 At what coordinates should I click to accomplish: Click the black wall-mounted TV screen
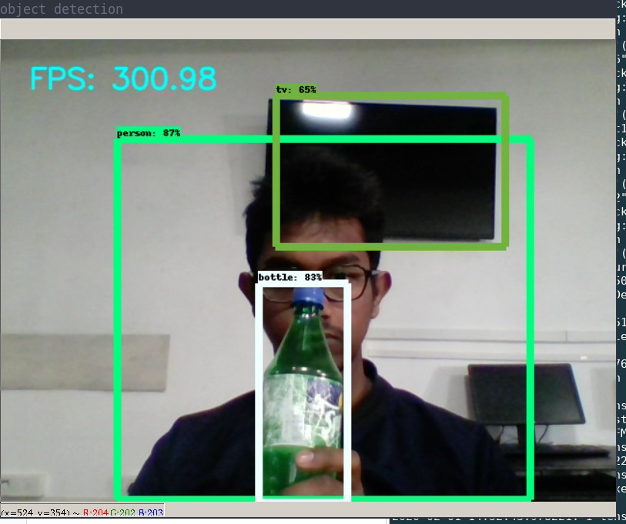coord(431,169)
